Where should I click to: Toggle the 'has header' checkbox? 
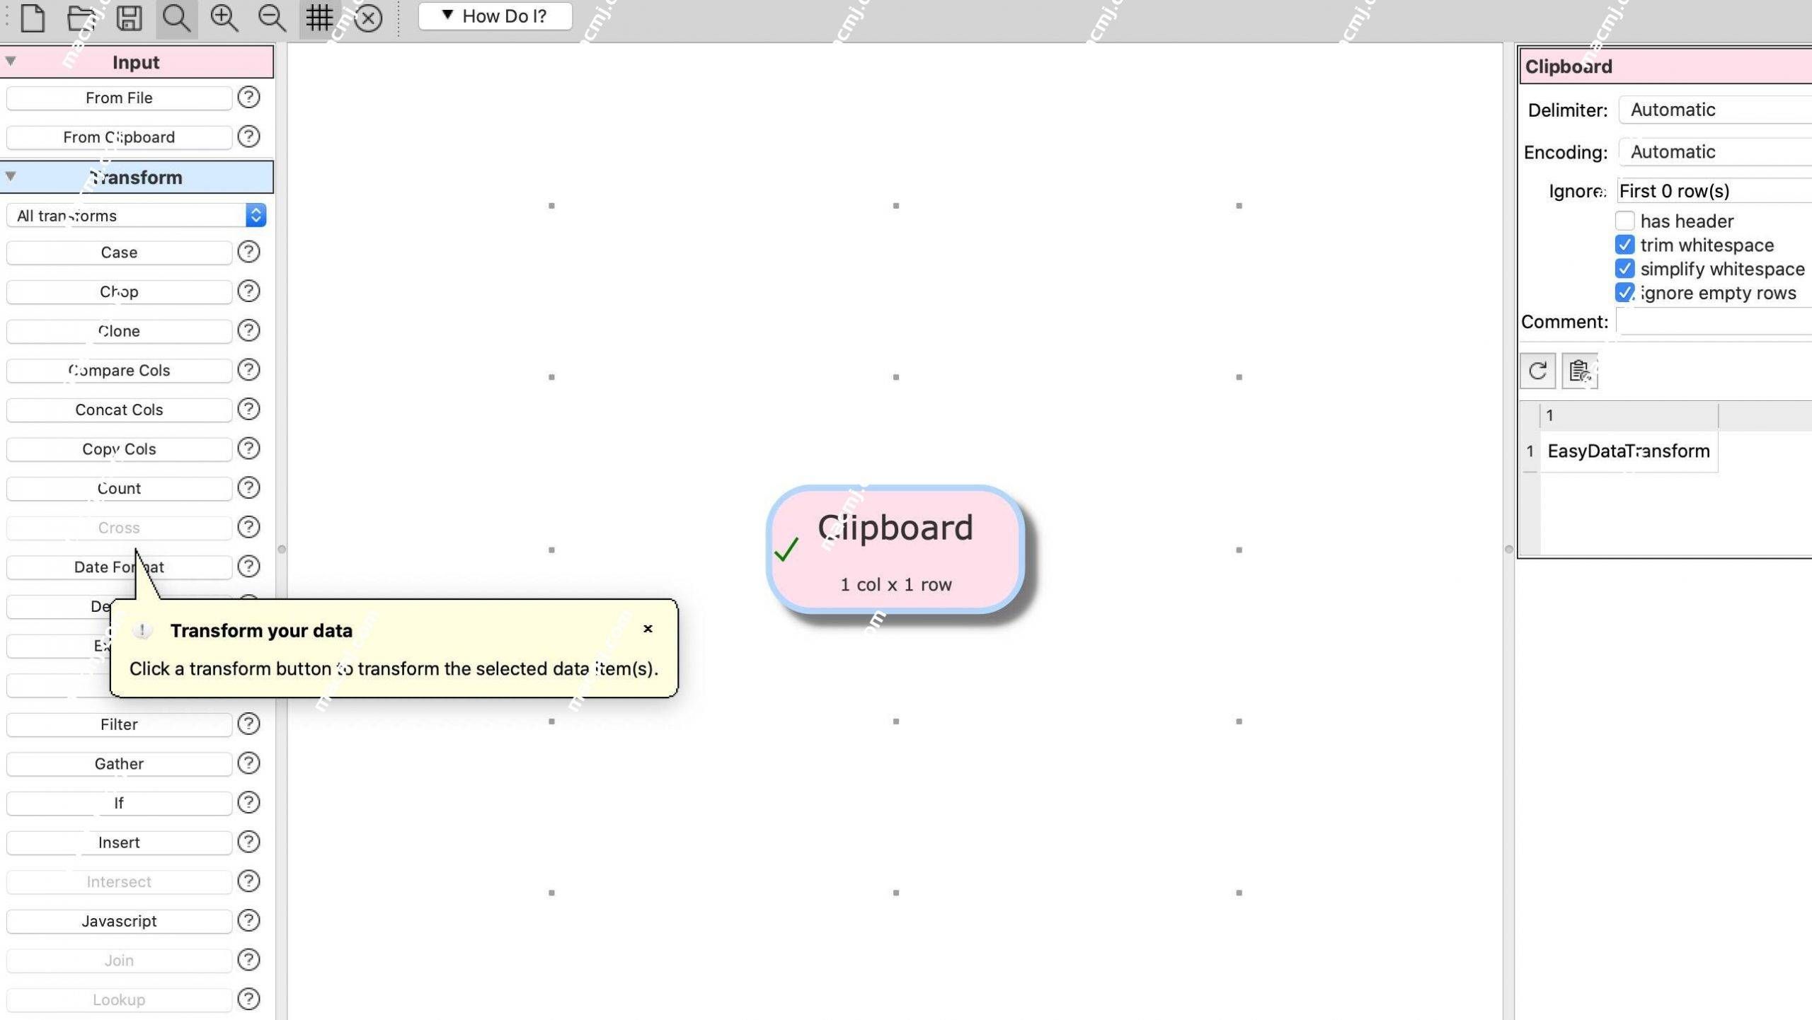[1624, 220]
